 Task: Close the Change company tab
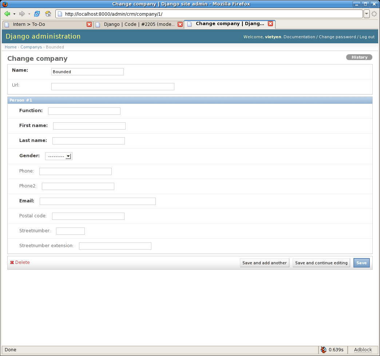click(270, 24)
